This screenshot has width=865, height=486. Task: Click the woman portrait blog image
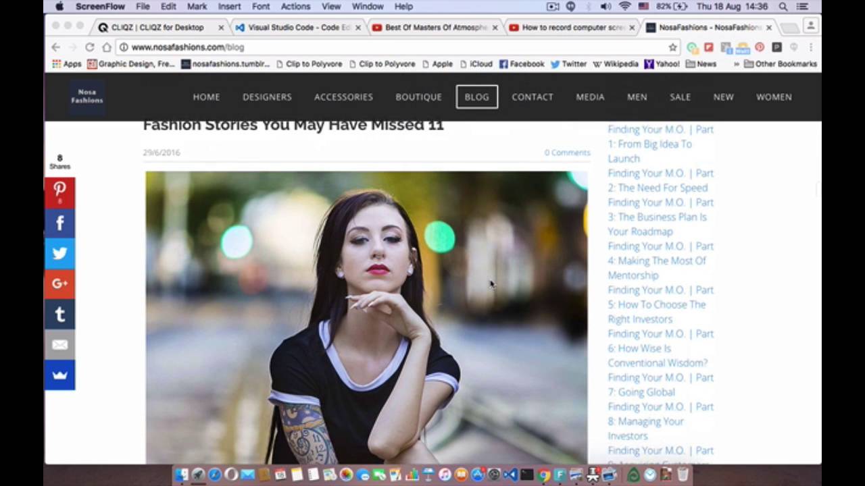point(366,317)
